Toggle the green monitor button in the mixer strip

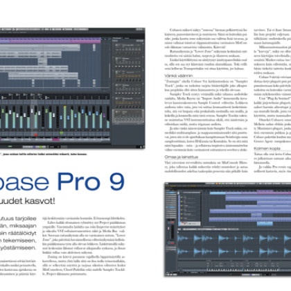pos(62,133)
